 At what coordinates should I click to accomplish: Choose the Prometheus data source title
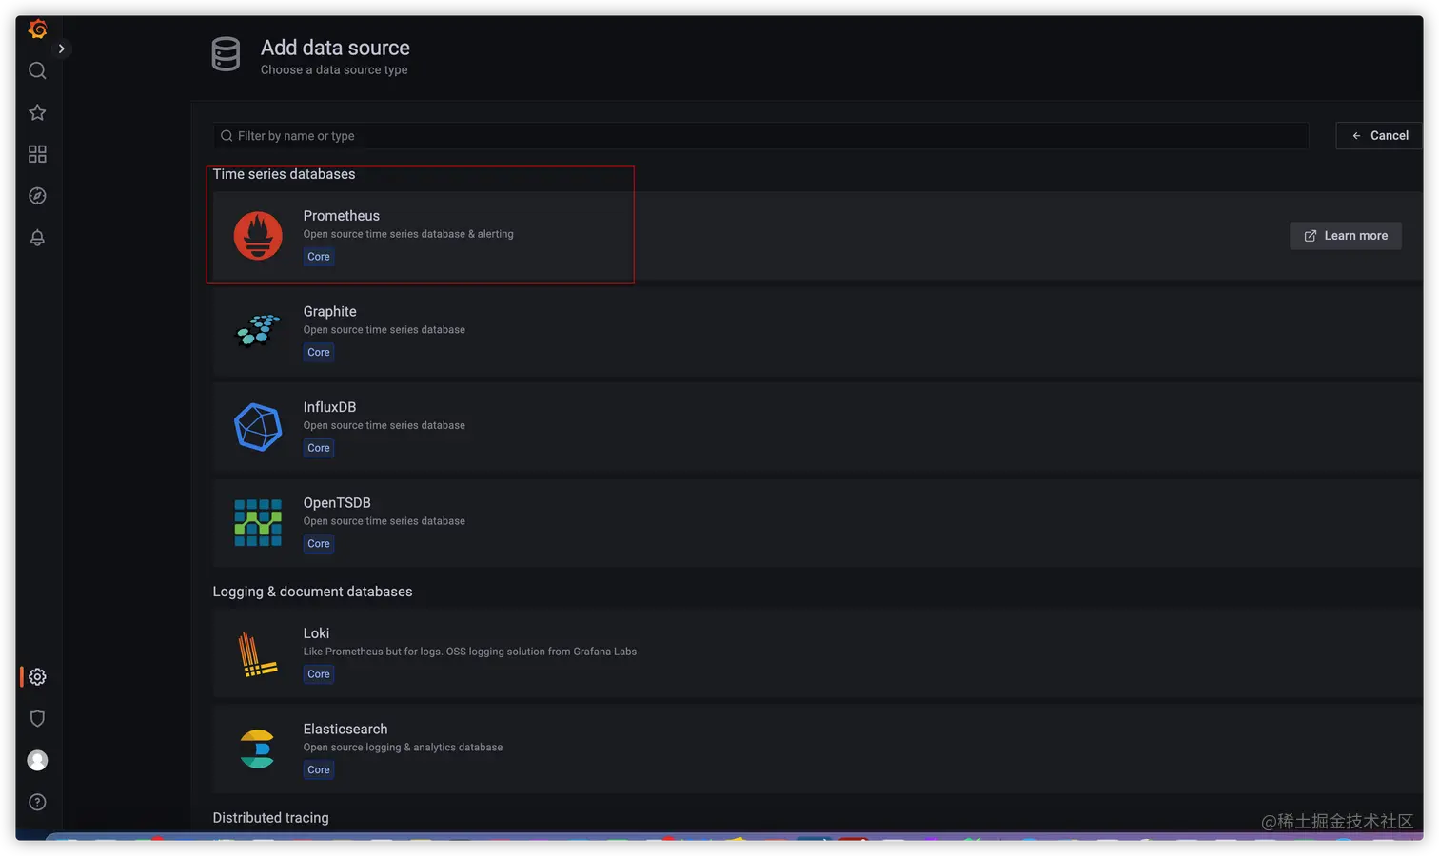341,216
